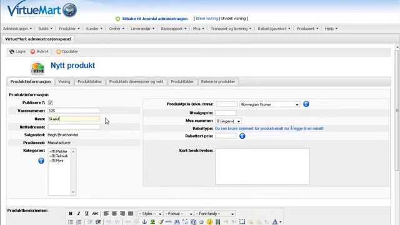
Task: Toggle strikethrough (ABC) formatting
Action: pos(95,214)
